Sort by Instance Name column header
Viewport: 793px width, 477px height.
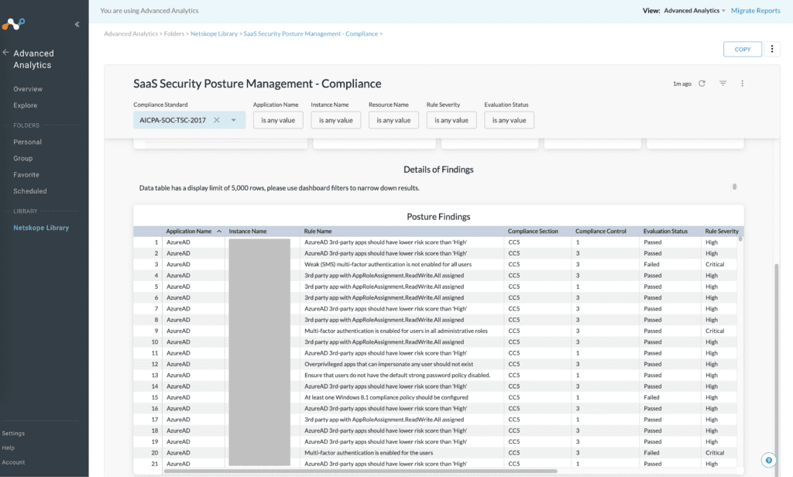[x=248, y=232]
